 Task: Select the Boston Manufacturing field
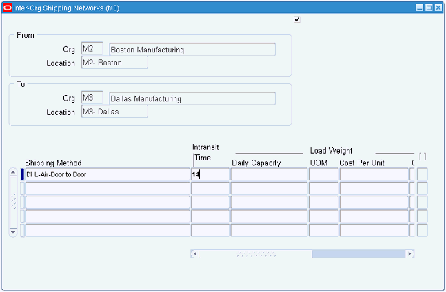point(192,50)
